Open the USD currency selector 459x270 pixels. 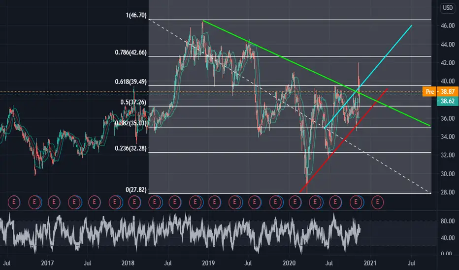click(x=448, y=8)
